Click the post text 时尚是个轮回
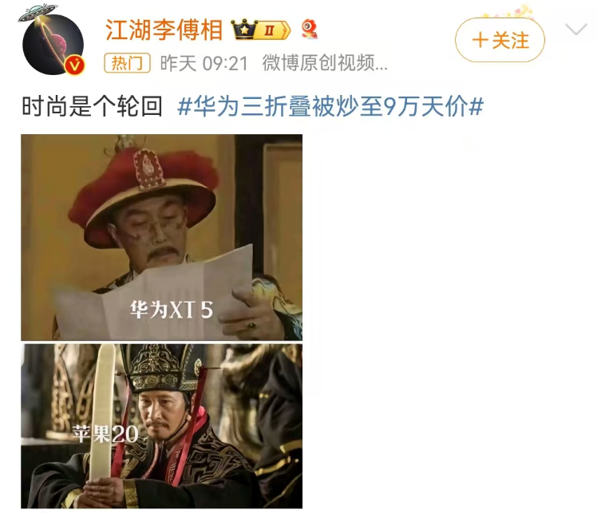Screen dimensions: 597x514 tap(92, 106)
